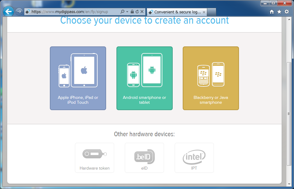Select the eID option
Image resolution: width=294 pixels, height=189 pixels.
(x=144, y=158)
